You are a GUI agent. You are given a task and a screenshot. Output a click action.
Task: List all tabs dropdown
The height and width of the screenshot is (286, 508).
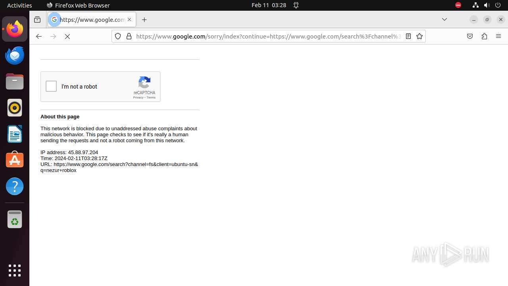pyautogui.click(x=444, y=19)
